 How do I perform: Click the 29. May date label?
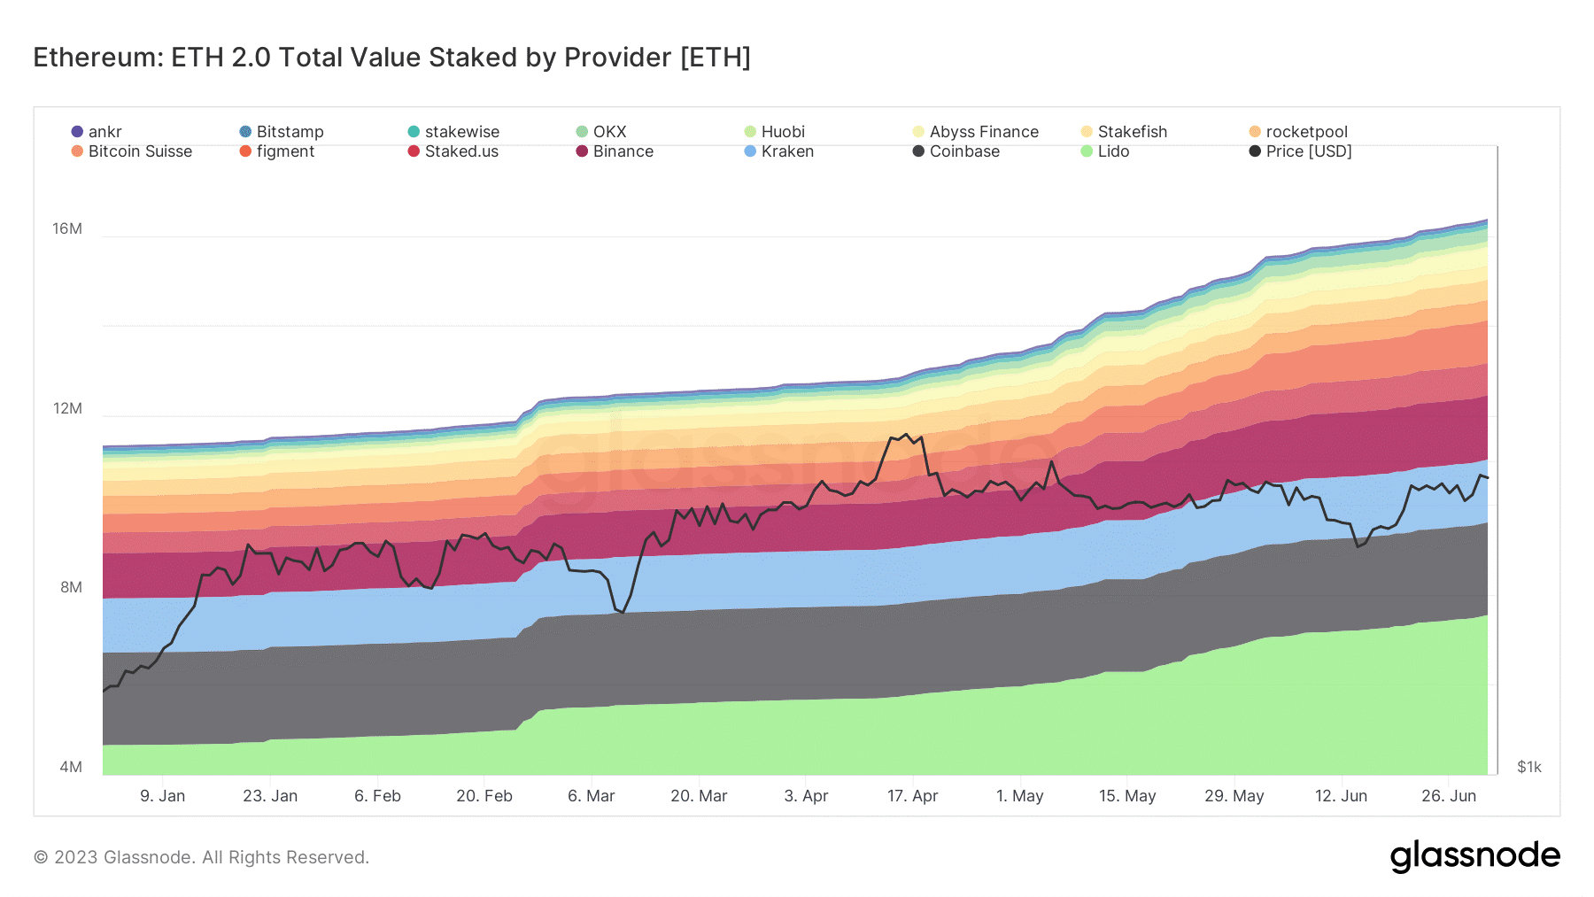point(1234,796)
